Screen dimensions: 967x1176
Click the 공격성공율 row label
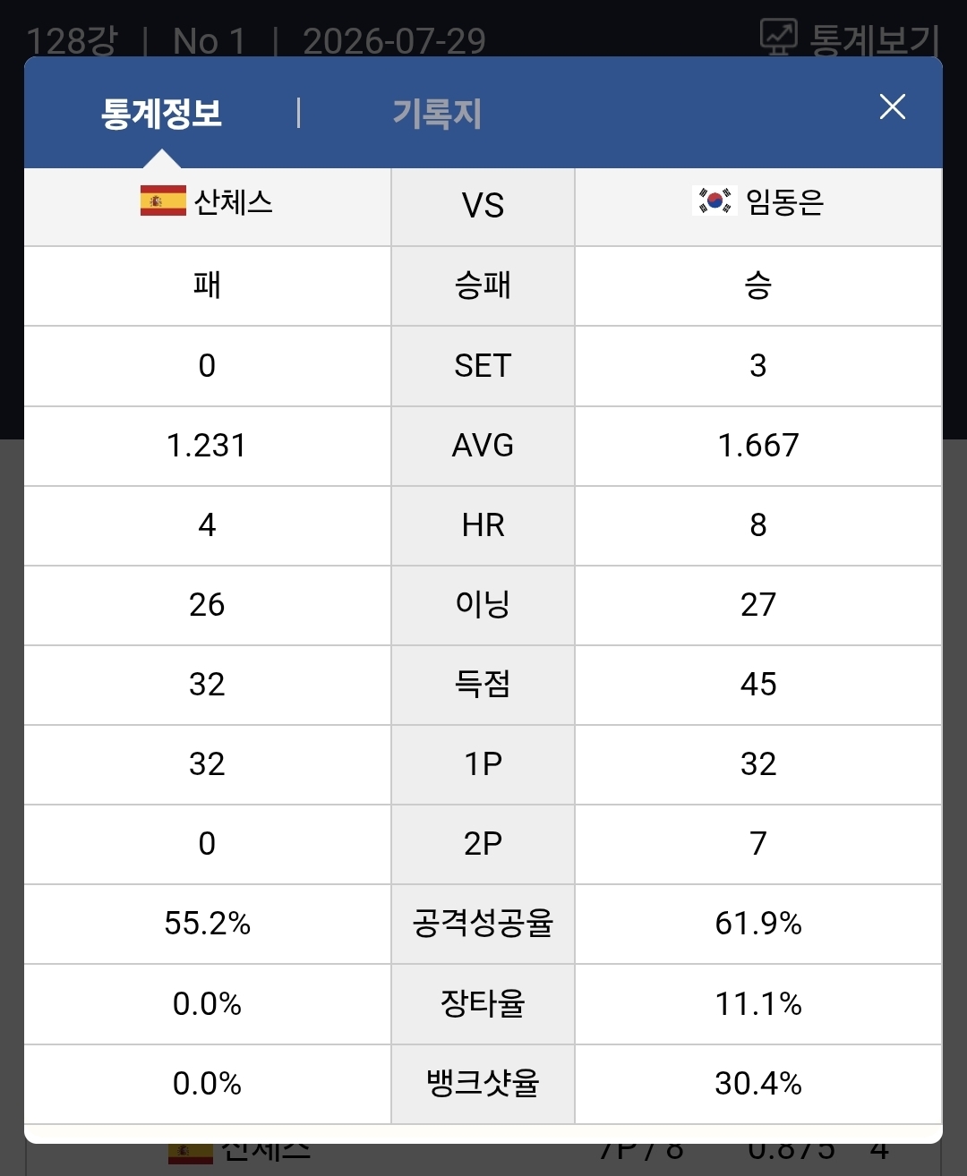pyautogui.click(x=483, y=923)
